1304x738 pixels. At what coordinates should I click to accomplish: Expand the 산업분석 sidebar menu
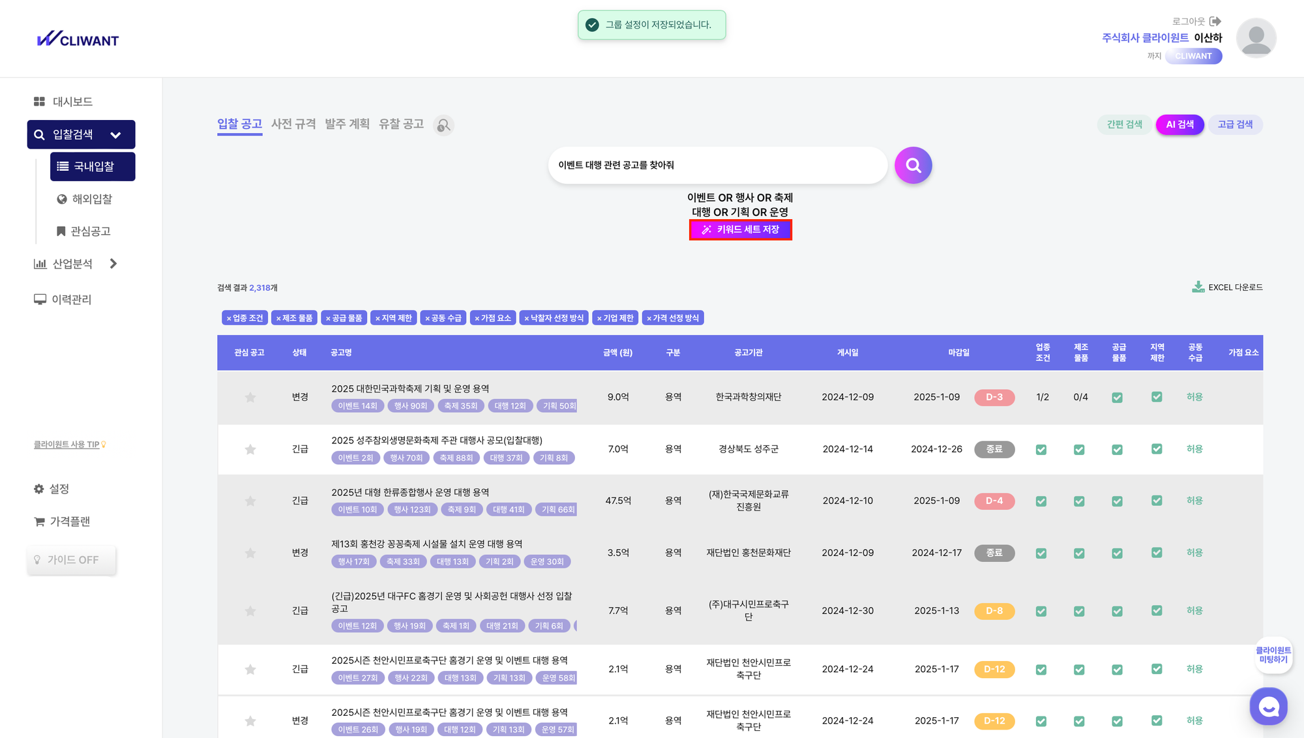113,264
